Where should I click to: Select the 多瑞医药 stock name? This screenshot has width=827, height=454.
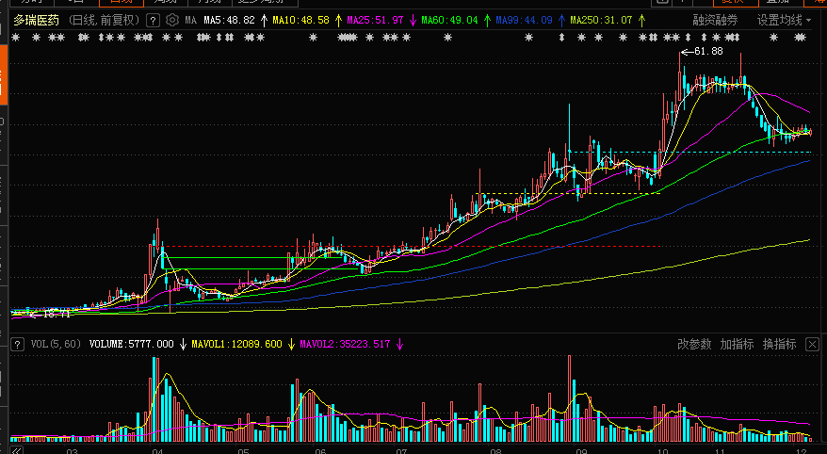point(37,21)
